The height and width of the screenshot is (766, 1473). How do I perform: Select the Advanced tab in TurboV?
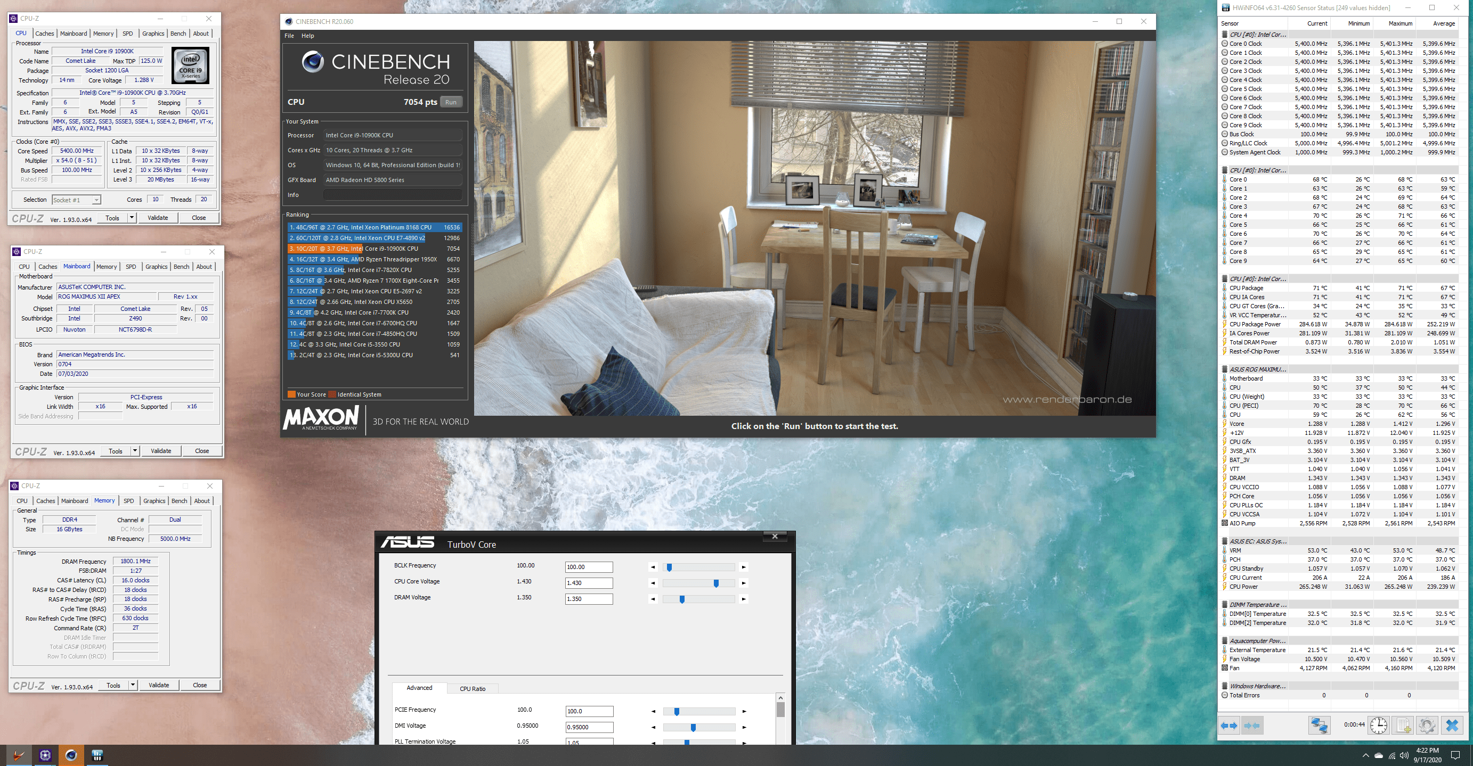[419, 688]
